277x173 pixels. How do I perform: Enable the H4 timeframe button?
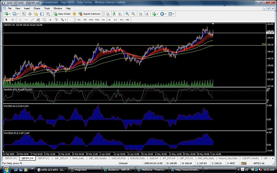click(x=109, y=20)
